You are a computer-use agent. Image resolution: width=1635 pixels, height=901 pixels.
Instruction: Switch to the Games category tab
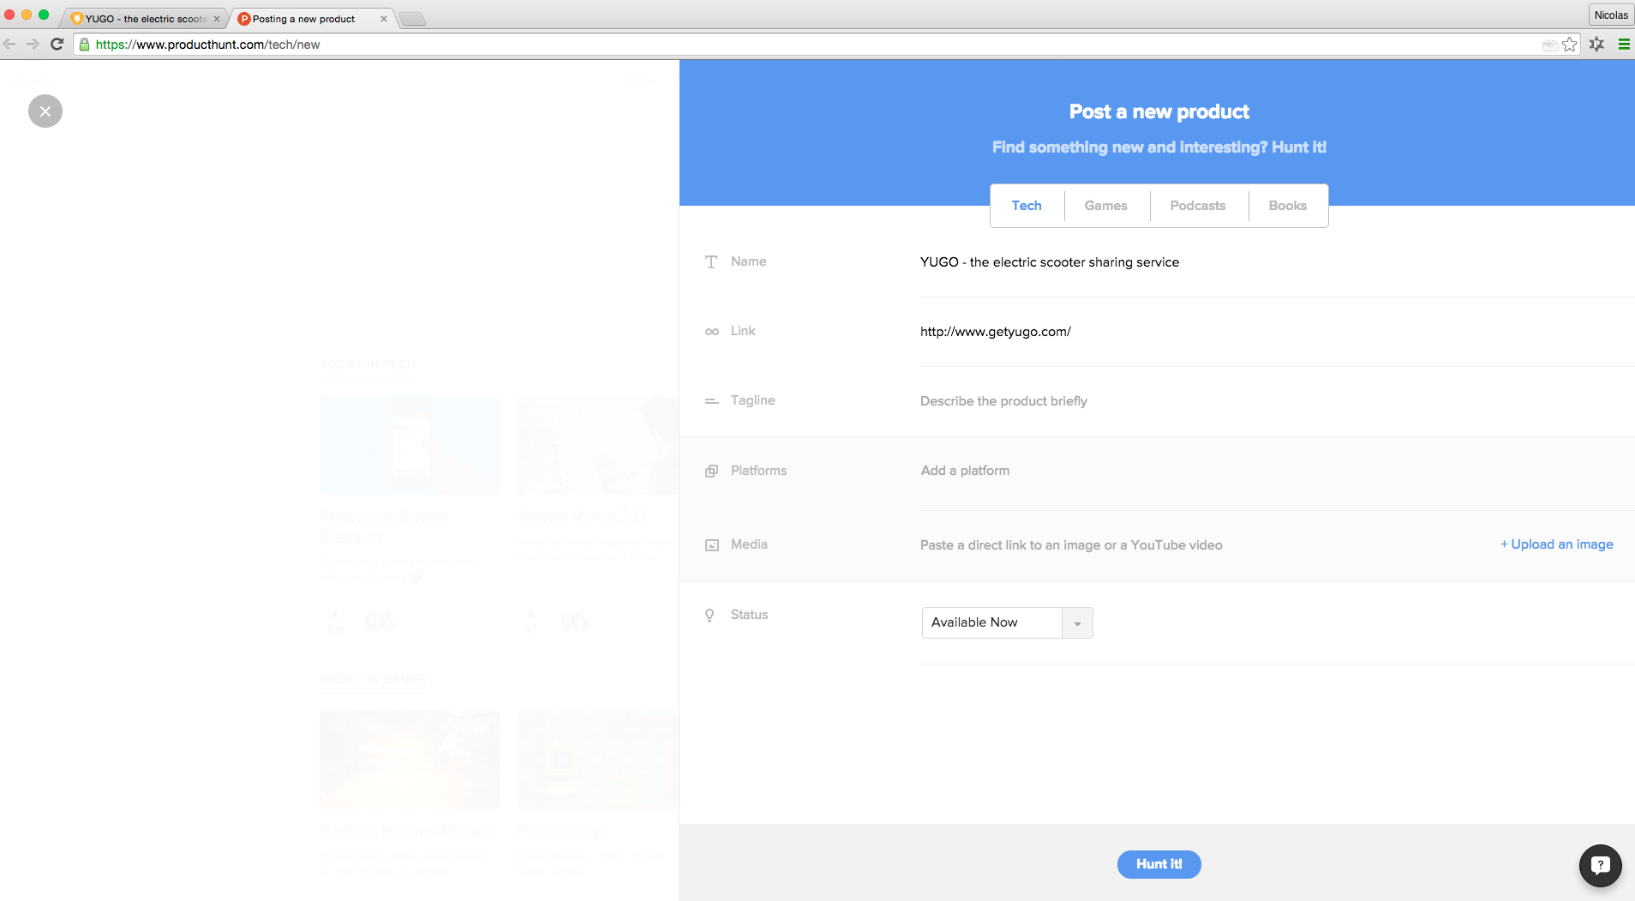click(x=1105, y=206)
